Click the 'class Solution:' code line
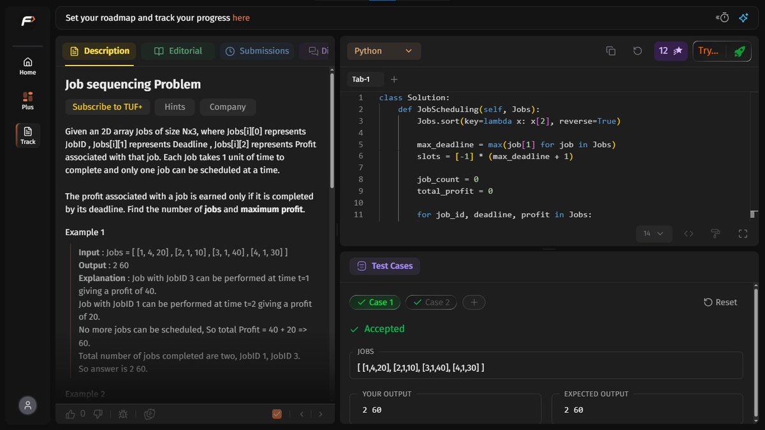The image size is (765, 430). [414, 97]
